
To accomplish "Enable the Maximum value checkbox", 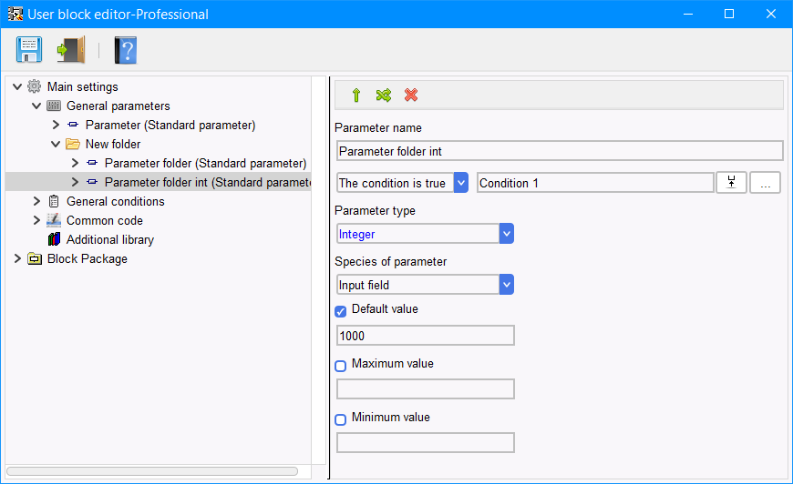I will pyautogui.click(x=340, y=366).
